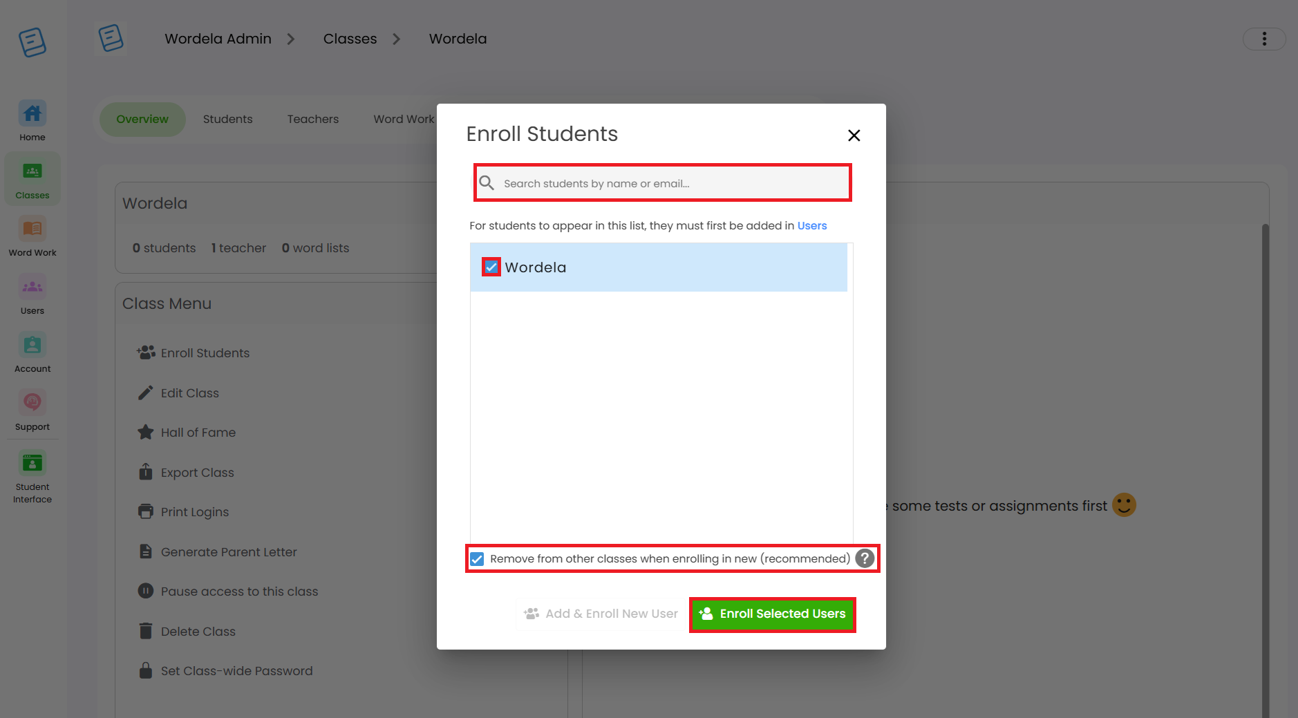Select Generate Parent Letter entry
This screenshot has width=1298, height=718.
217,552
